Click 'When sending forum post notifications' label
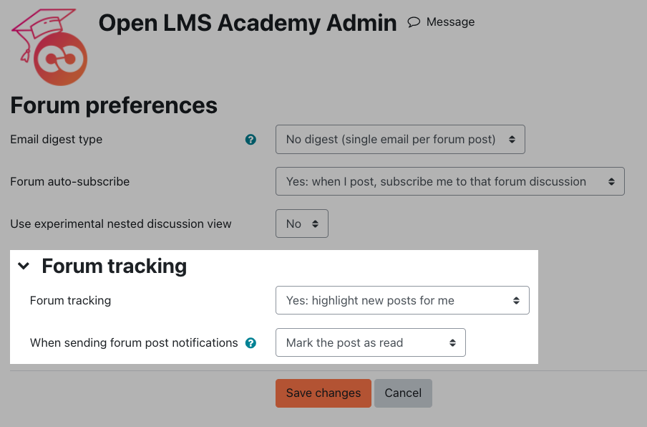 click(x=134, y=342)
